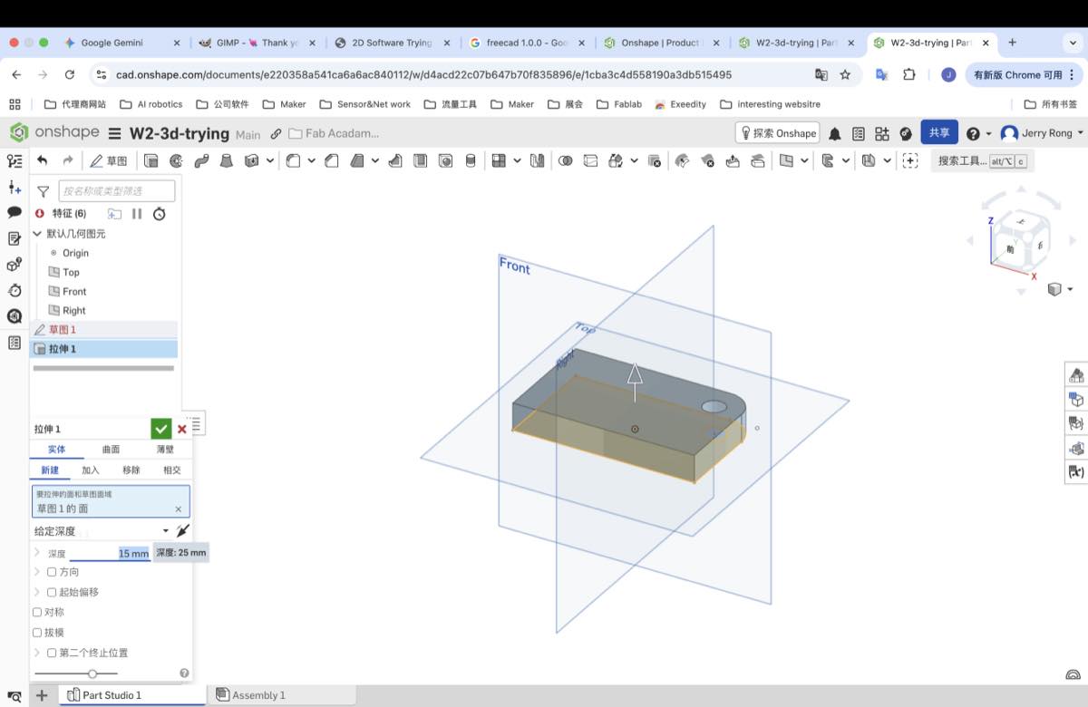Click the 深度 15 mm value field
This screenshot has height=707, width=1088.
pos(110,553)
